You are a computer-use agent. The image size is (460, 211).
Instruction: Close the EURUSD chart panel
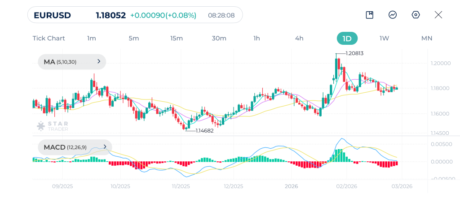[x=438, y=15]
